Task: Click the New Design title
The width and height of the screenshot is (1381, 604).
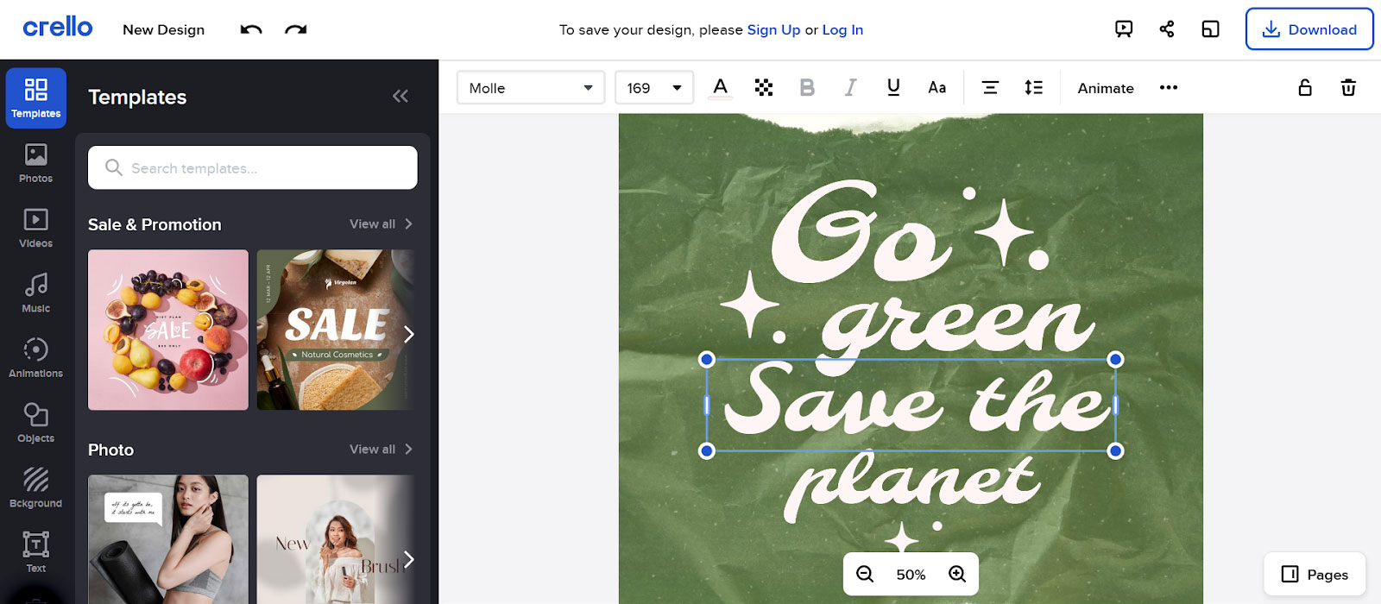Action: [x=164, y=29]
